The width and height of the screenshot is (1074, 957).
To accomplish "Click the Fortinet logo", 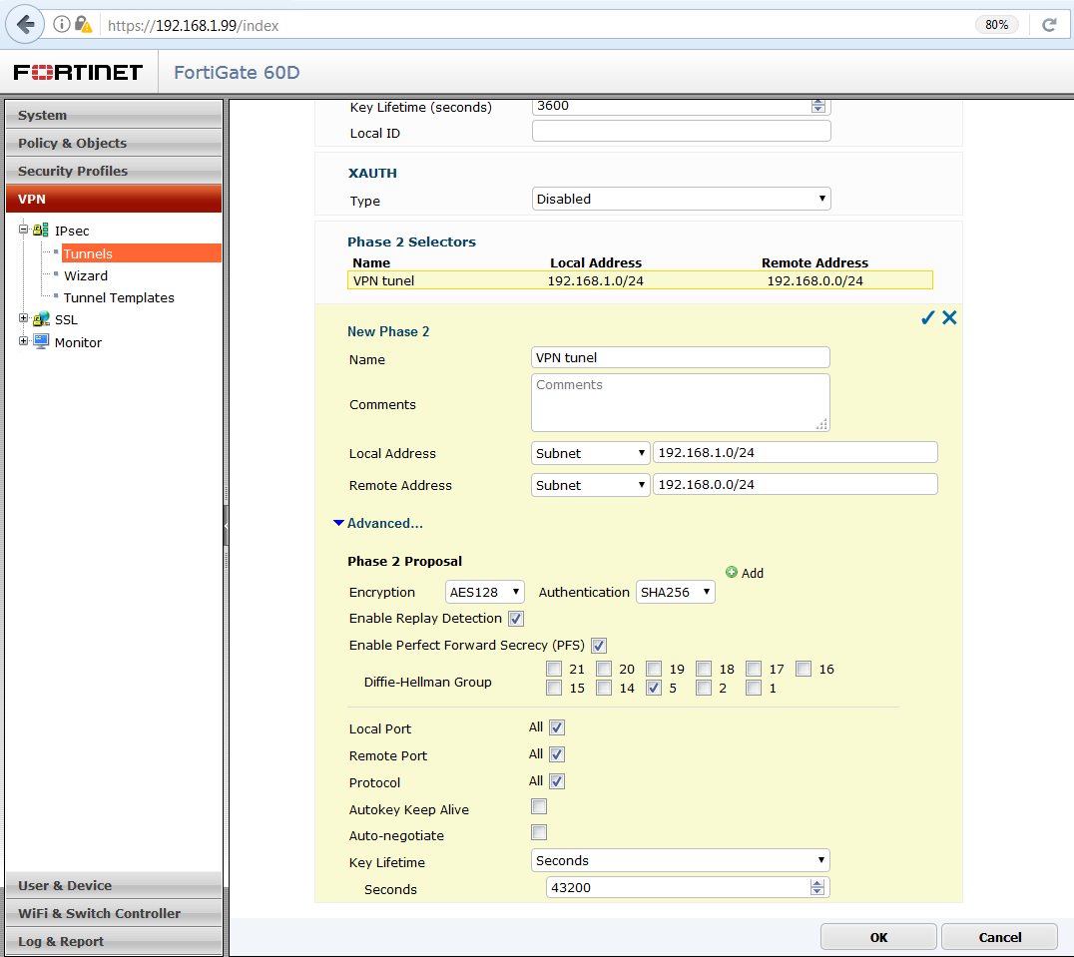I will tap(78, 72).
